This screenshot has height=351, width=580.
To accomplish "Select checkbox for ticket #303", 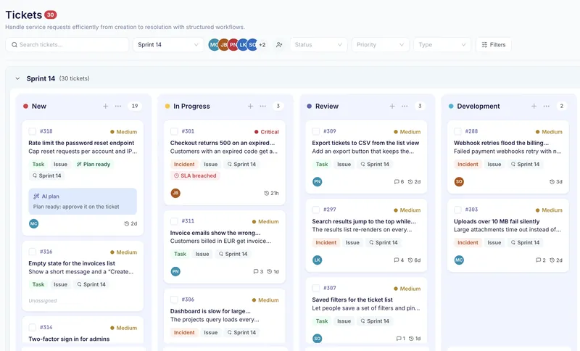I will [457, 210].
